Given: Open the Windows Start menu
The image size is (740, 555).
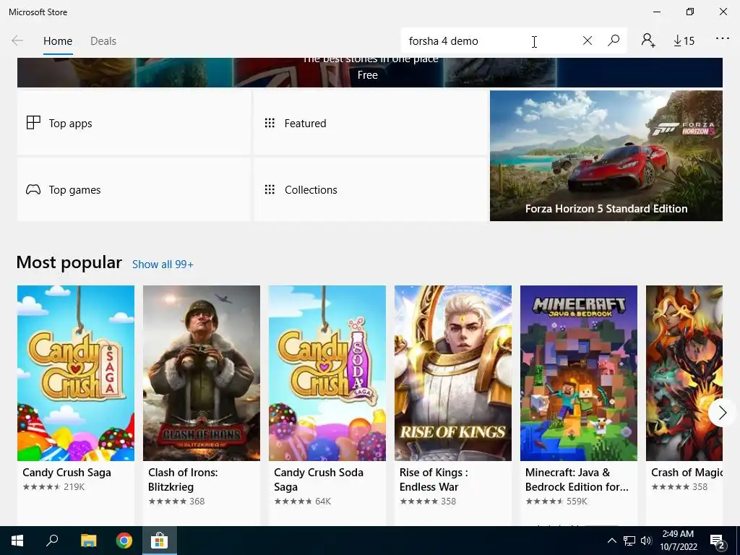Looking at the screenshot, I should pos(17,541).
